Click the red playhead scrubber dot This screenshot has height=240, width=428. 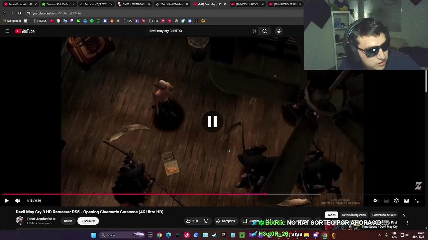pos(265,194)
